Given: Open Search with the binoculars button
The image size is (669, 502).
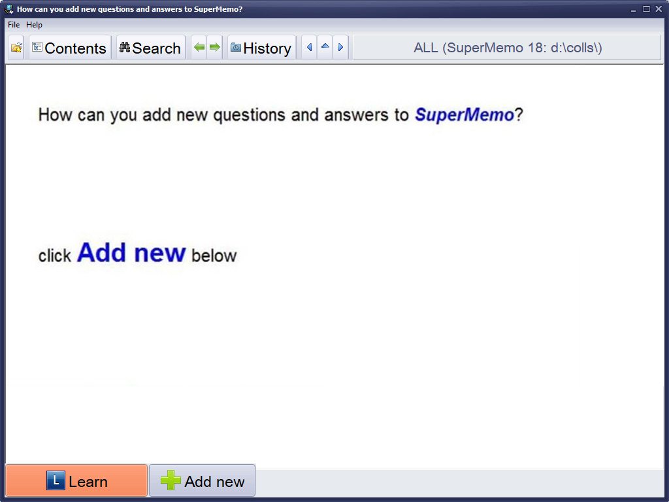Looking at the screenshot, I should pyautogui.click(x=150, y=48).
